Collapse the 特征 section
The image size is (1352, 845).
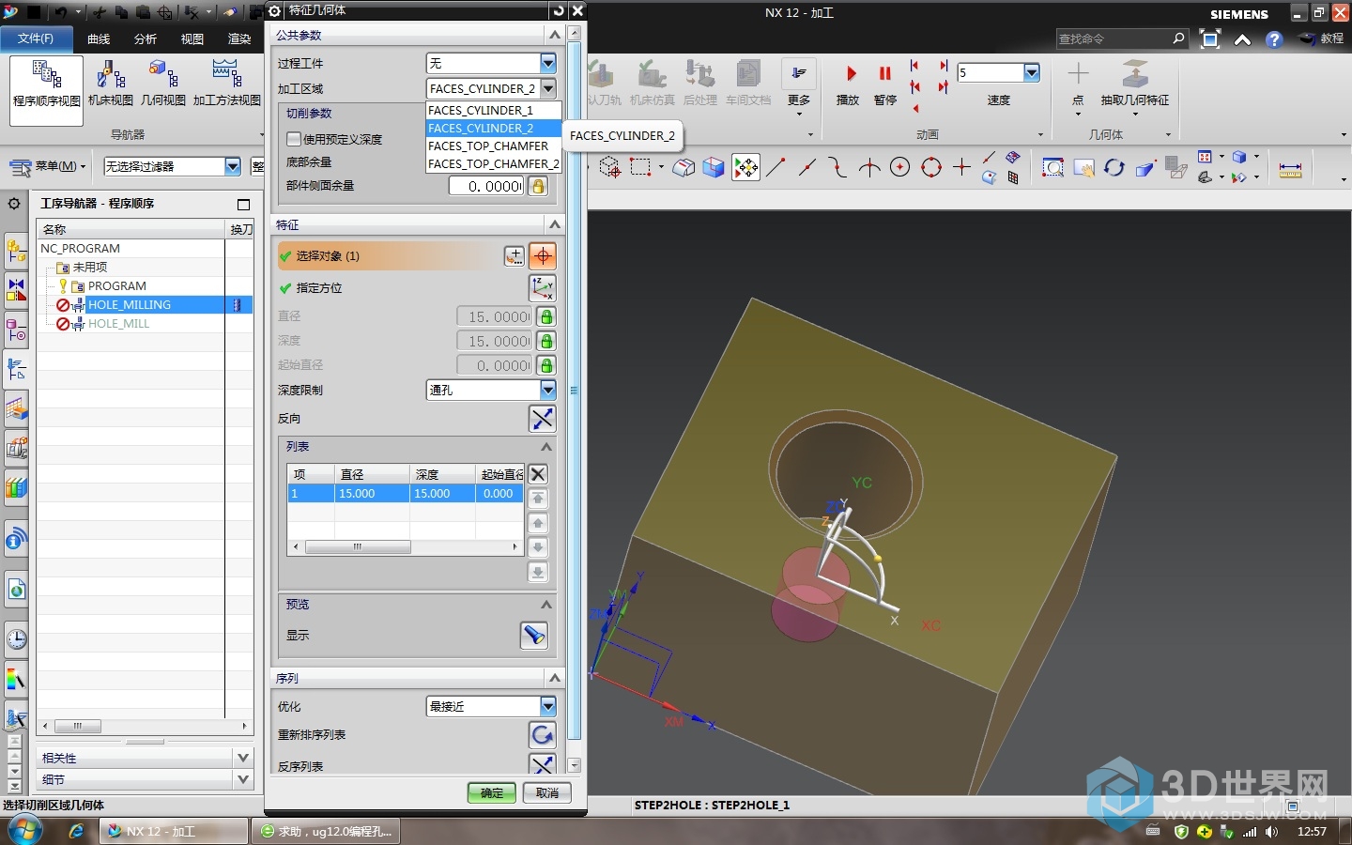pos(554,224)
